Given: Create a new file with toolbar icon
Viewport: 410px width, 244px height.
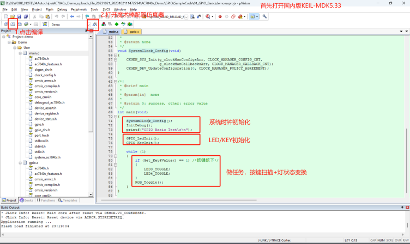Looking at the screenshot, I should 6,16.
